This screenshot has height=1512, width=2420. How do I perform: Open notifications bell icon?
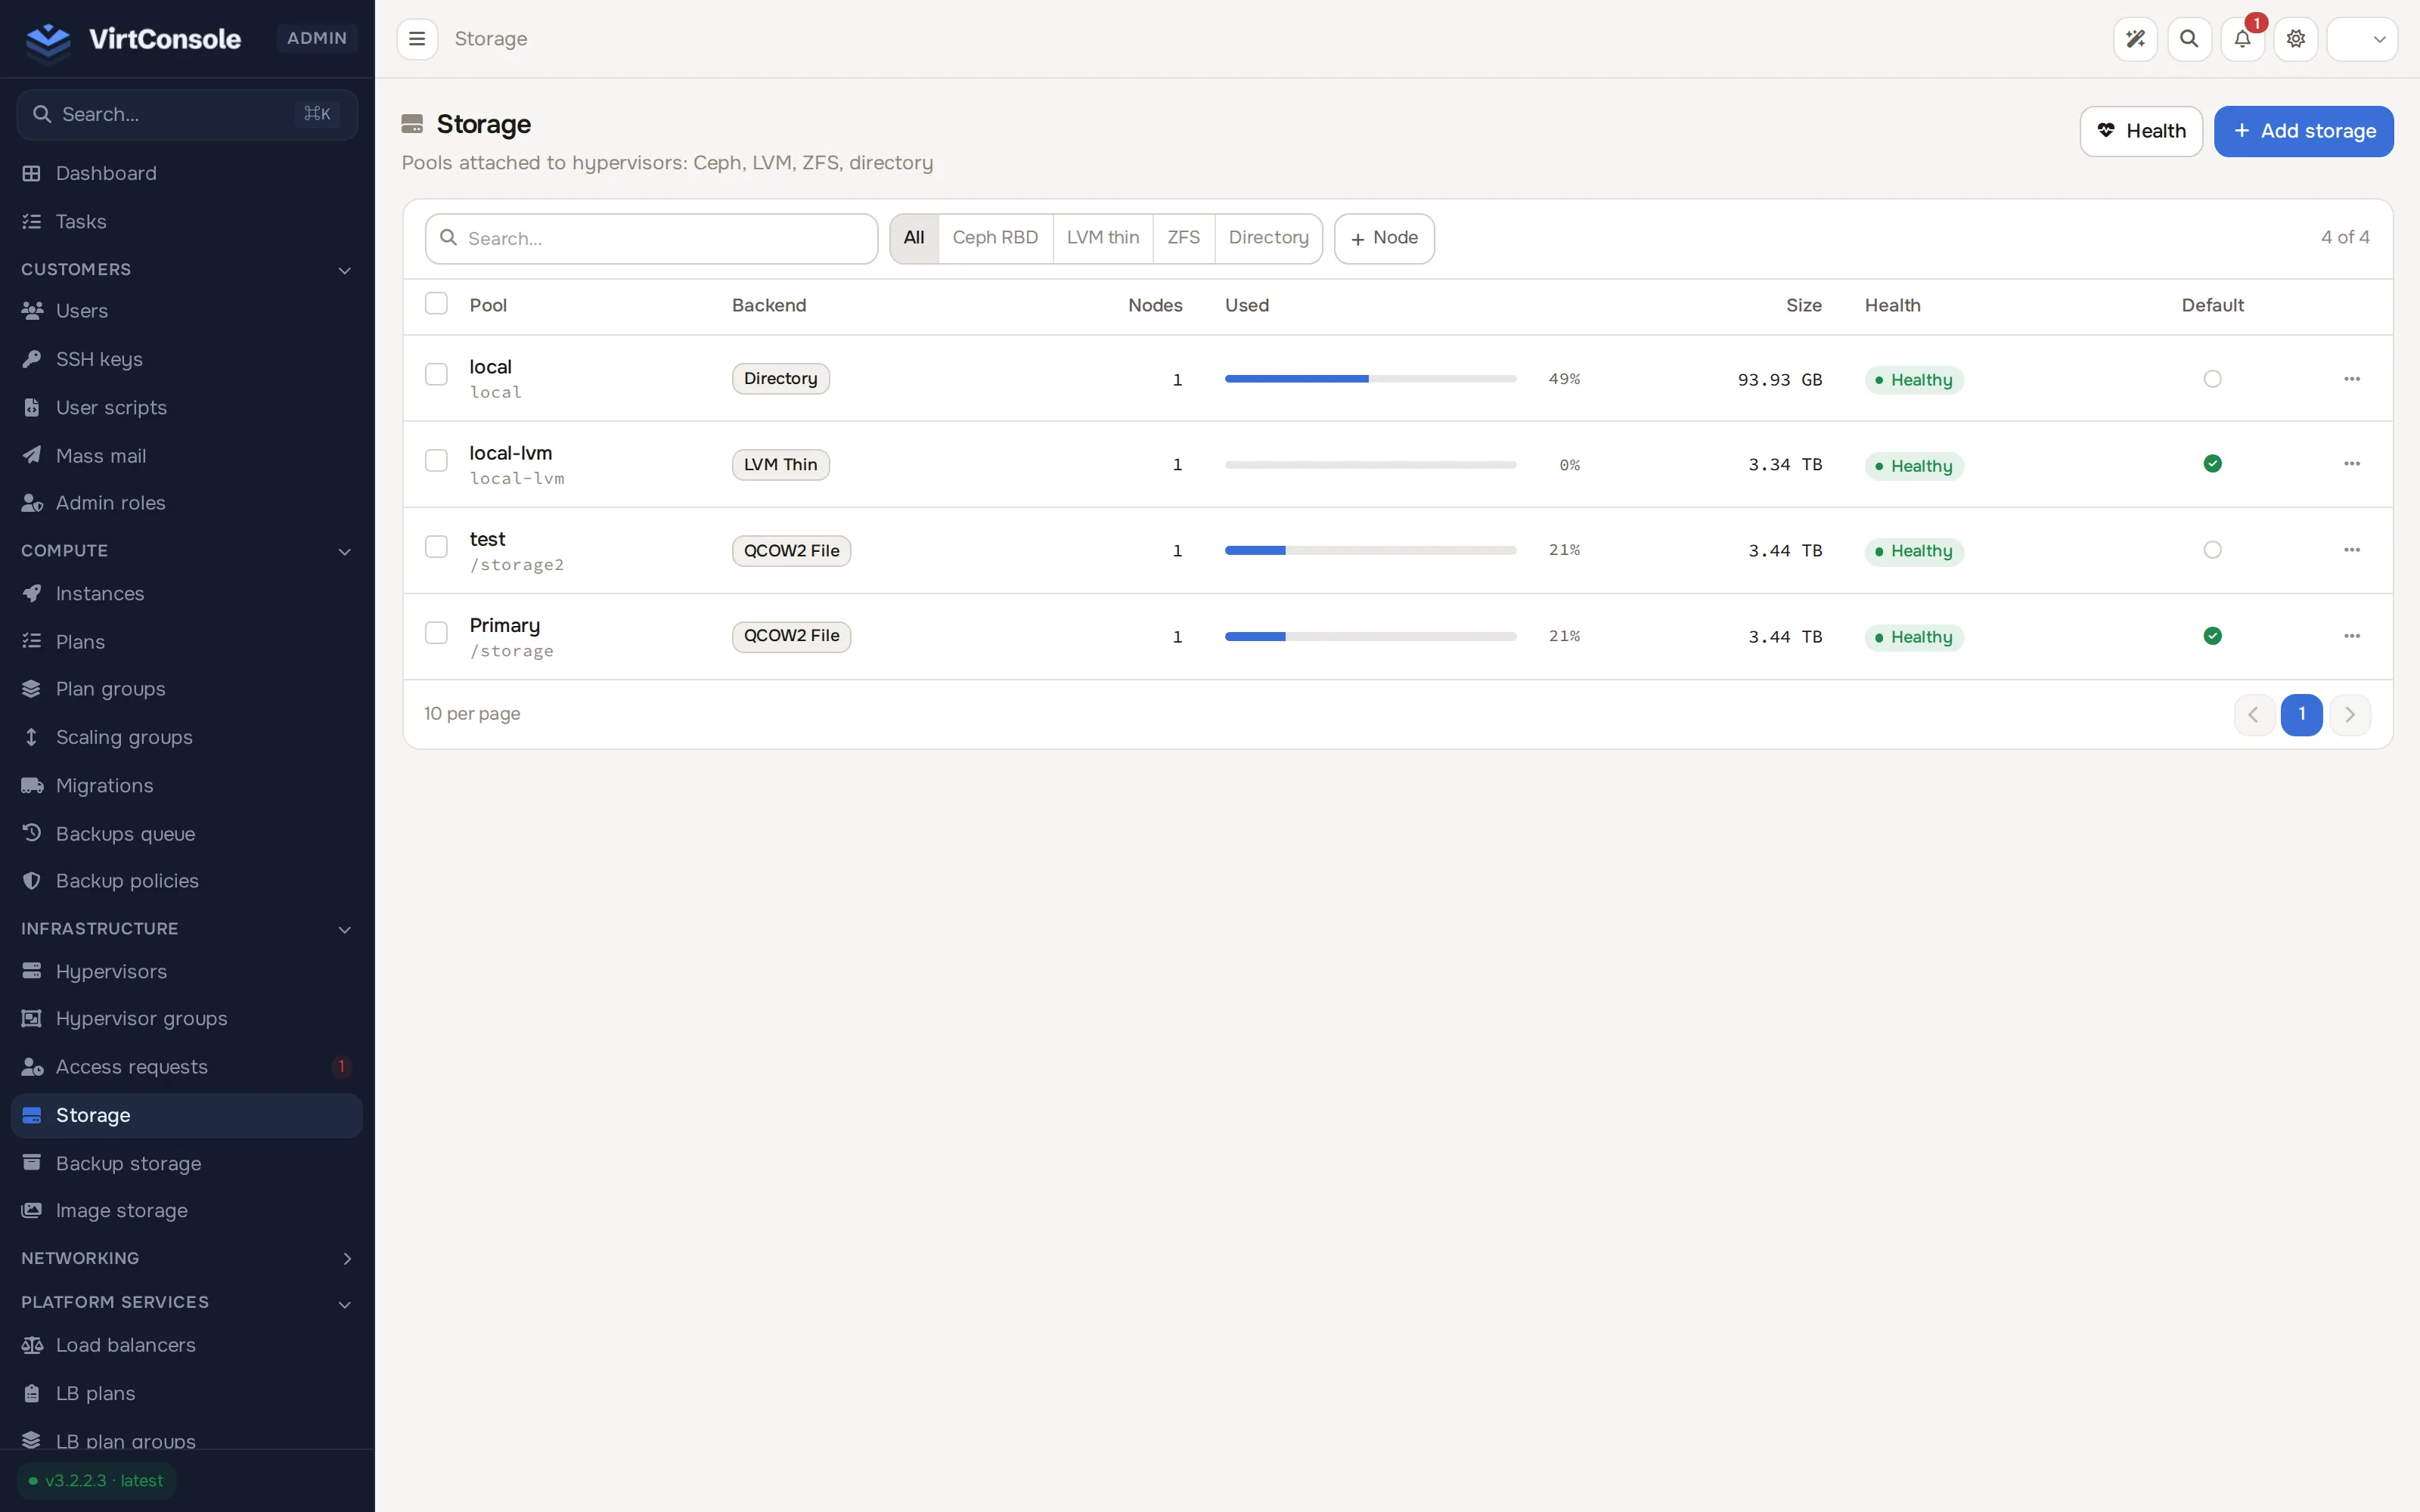pos(2242,39)
